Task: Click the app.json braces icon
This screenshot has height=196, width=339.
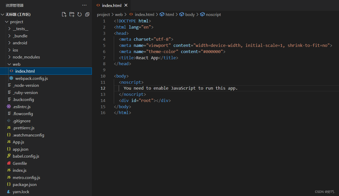Action: click(x=9, y=149)
